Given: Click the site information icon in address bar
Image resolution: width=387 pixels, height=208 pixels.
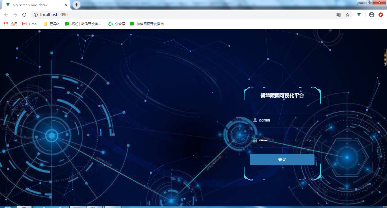Looking at the screenshot, I should 36,15.
